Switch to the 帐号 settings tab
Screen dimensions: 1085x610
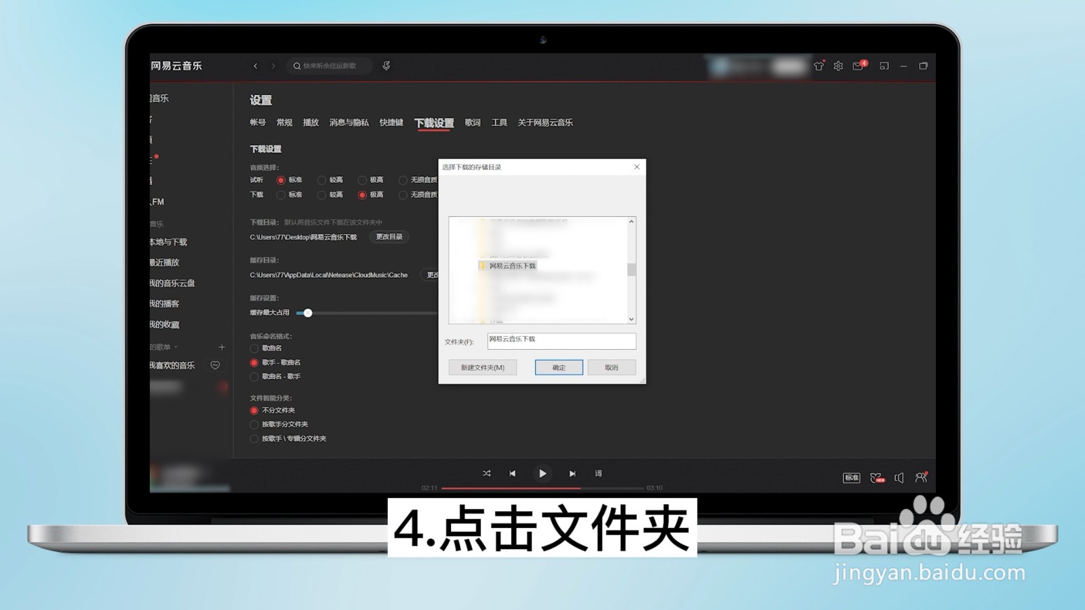tap(258, 123)
